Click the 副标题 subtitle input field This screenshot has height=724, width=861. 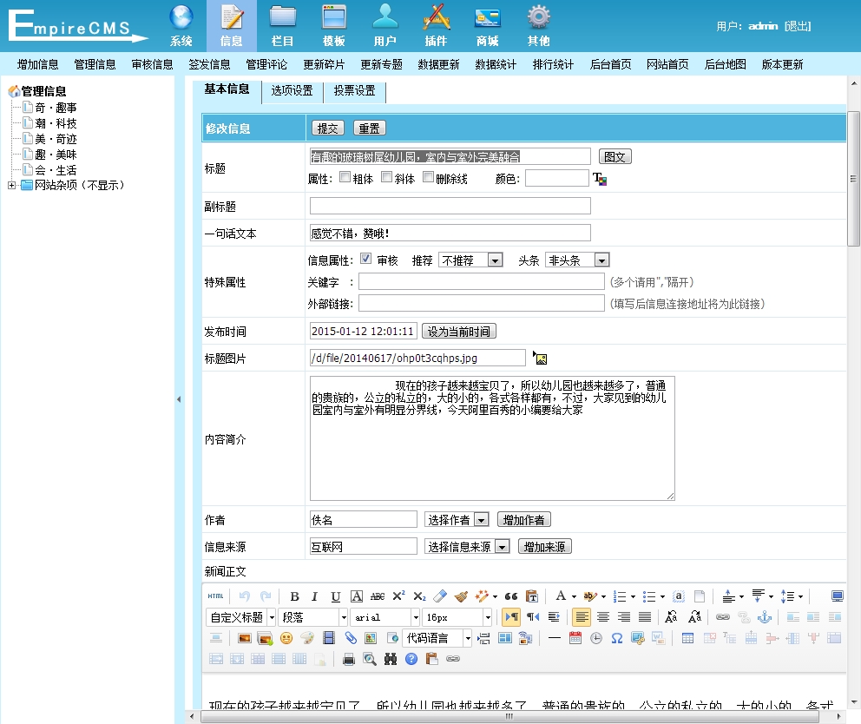(x=450, y=206)
